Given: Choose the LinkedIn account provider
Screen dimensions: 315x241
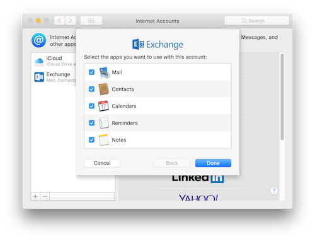Looking at the screenshot, I should (198, 179).
